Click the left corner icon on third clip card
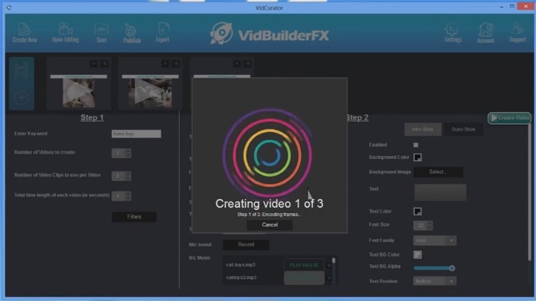Screen dimensions: 536x301 pos(237,64)
